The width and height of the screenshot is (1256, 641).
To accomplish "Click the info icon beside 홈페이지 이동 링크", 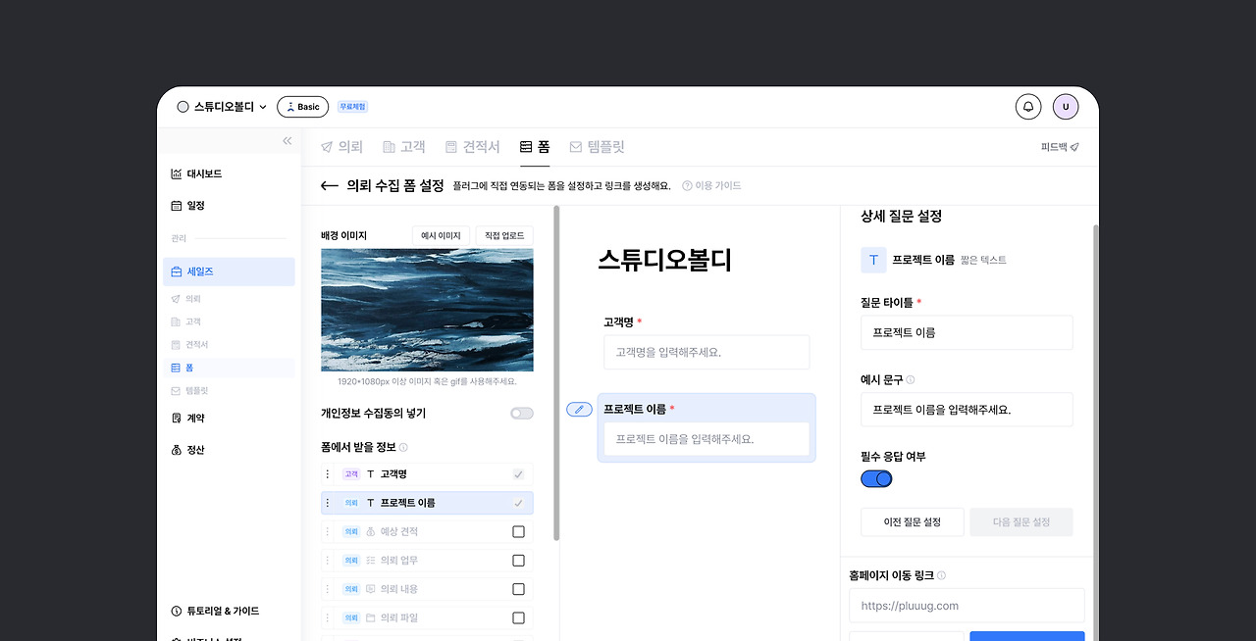I will pos(941,575).
